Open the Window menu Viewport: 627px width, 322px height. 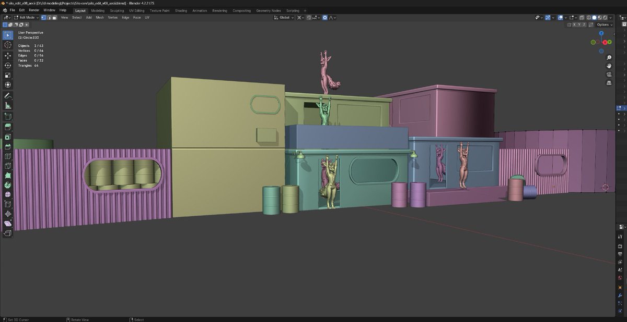tap(49, 10)
